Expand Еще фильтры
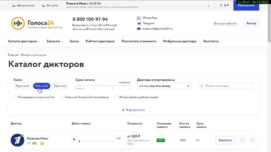 133,110
